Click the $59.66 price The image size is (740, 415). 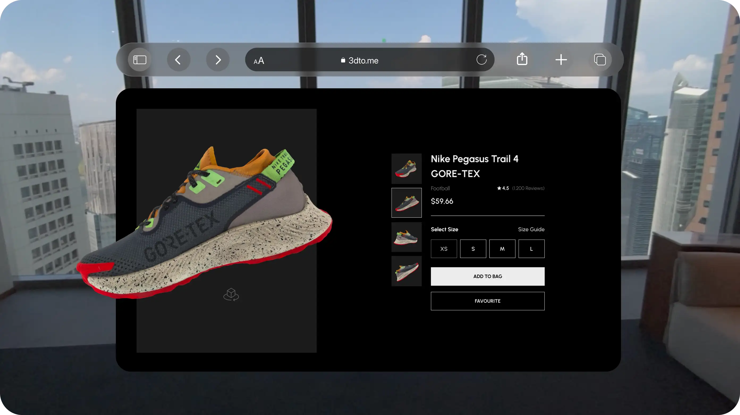pos(442,201)
